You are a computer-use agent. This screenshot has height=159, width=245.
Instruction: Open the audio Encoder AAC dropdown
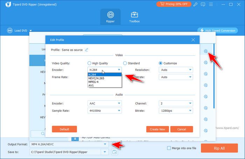click(x=105, y=103)
